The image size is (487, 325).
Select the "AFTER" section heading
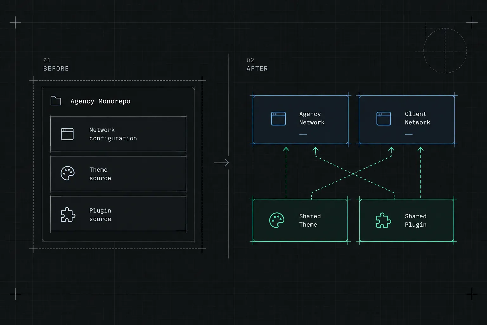(x=257, y=69)
